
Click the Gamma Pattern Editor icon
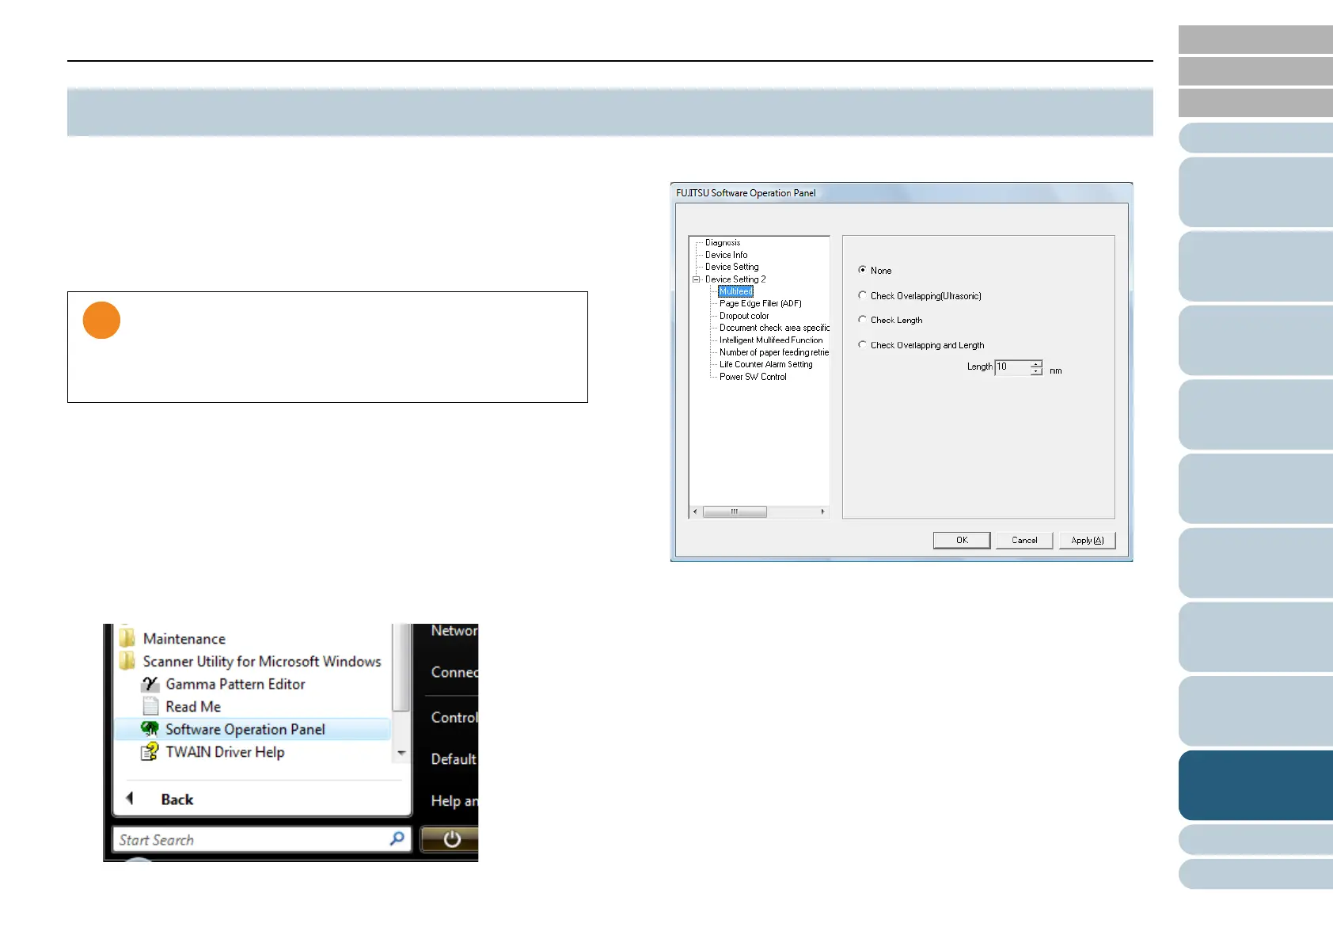point(150,684)
